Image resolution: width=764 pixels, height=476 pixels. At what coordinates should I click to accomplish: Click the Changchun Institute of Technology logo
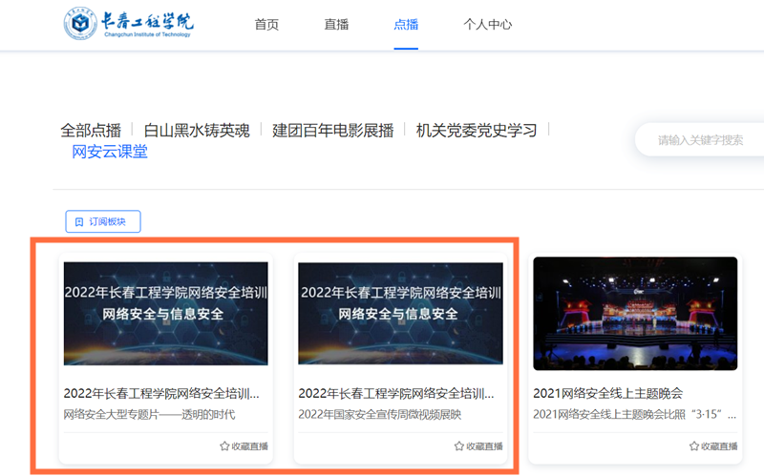[x=129, y=24]
